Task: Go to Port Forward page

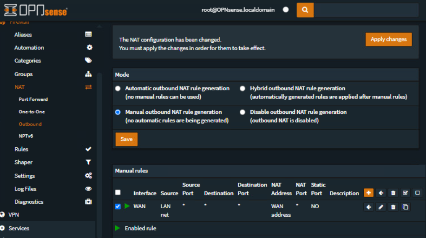Action: [x=33, y=99]
